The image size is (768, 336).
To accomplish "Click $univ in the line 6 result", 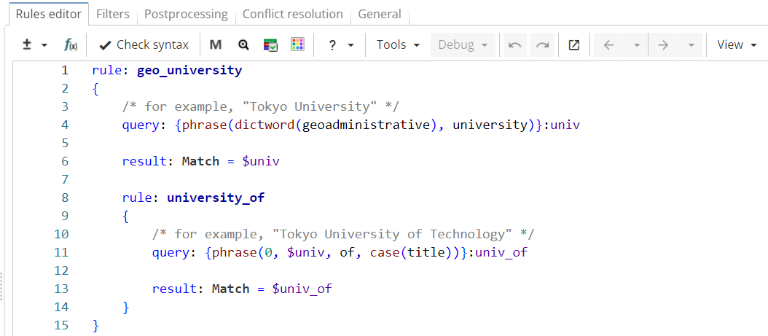I will 261,162.
